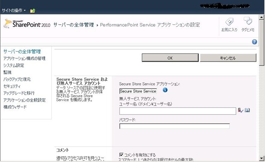Go to アプリケーション構成の管理 in sidebar
Viewport: 265px width, 162px height.
pyautogui.click(x=24, y=58)
